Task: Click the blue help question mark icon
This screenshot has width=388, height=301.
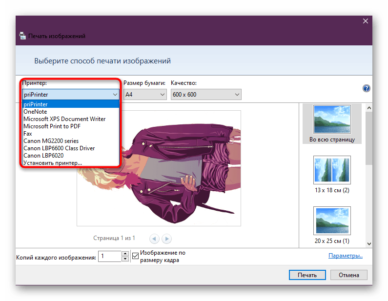Action: [366, 88]
